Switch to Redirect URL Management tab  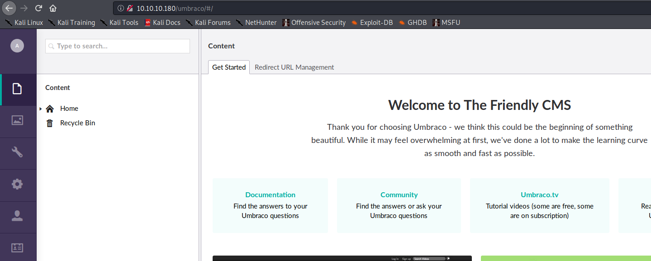(294, 67)
